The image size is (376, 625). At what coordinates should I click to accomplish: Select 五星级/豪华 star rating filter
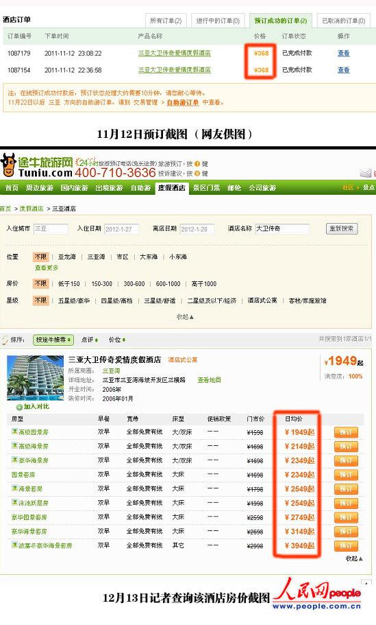pos(74,300)
